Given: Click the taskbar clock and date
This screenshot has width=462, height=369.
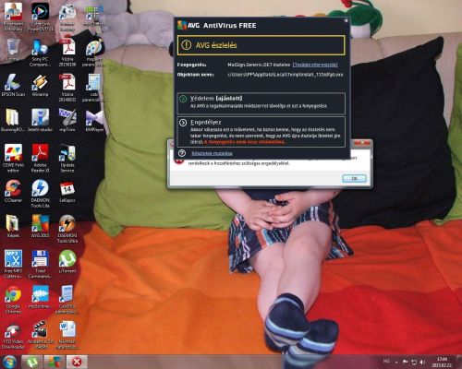Looking at the screenshot, I should coord(443,362).
